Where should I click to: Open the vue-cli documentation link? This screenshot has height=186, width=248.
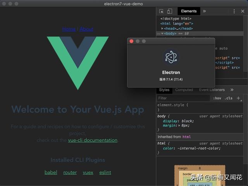pos(93,140)
